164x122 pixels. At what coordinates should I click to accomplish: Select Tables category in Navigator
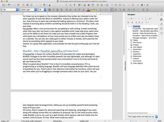pyautogui.click(x=135, y=40)
